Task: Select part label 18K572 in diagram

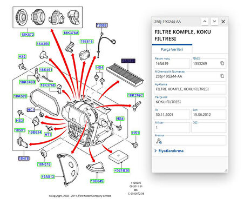Action: tap(28, 35)
